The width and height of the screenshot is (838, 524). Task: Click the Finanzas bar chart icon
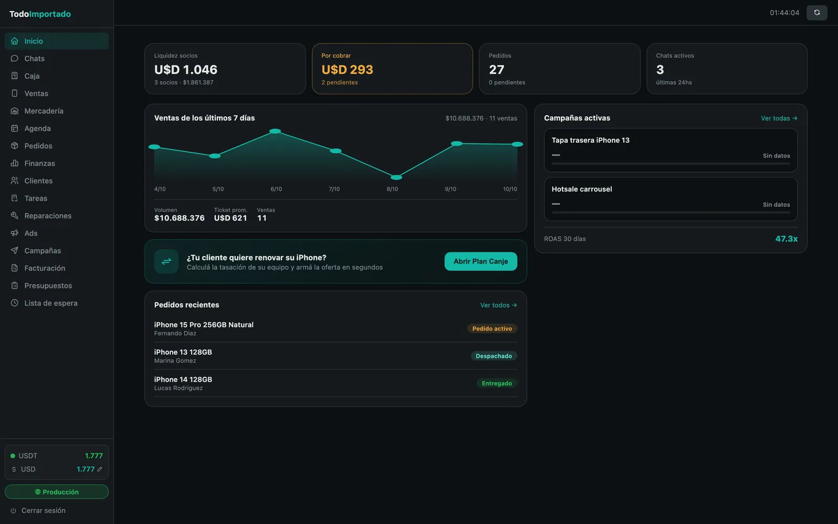15,163
